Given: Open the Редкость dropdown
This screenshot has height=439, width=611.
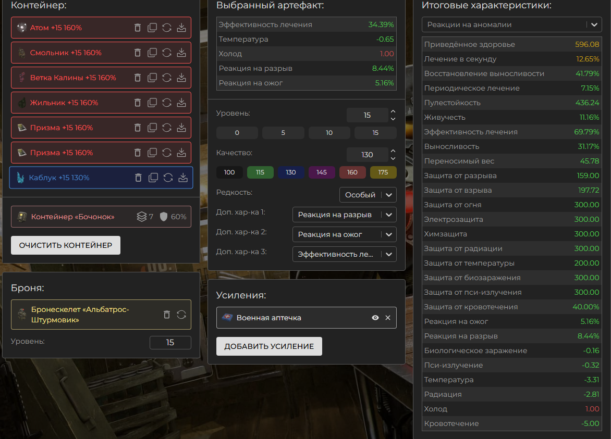Looking at the screenshot, I should 368,195.
